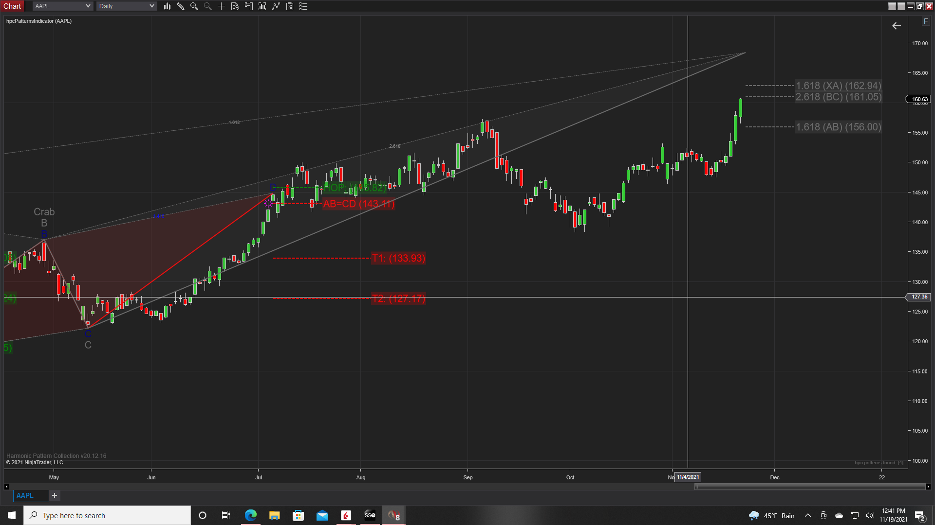This screenshot has width=935, height=525.
Task: Open the Data Box icon
Action: coord(235,6)
